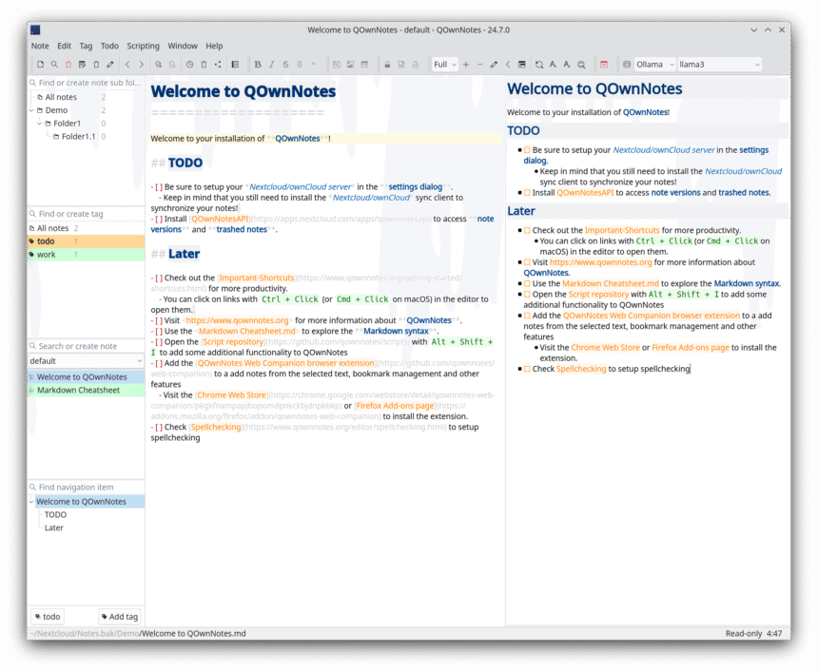818x672 pixels.
Task: Go forward in note history
Action: pyautogui.click(x=142, y=65)
